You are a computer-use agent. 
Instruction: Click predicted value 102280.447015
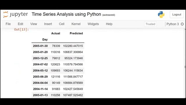pyautogui.click(x=73, y=46)
